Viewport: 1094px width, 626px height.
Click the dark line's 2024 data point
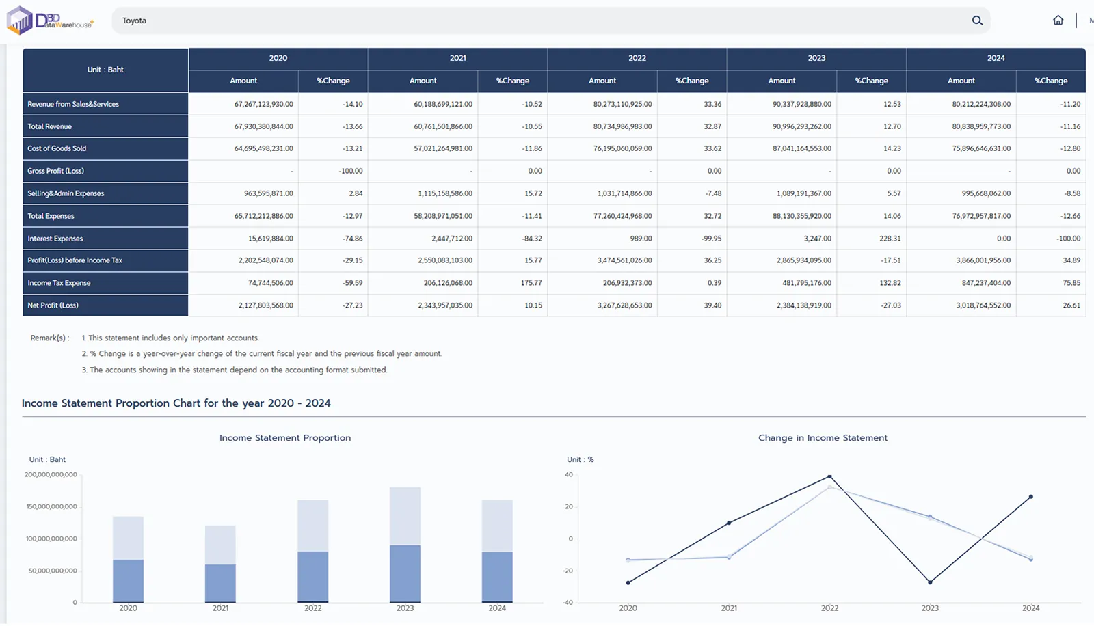(x=1030, y=497)
